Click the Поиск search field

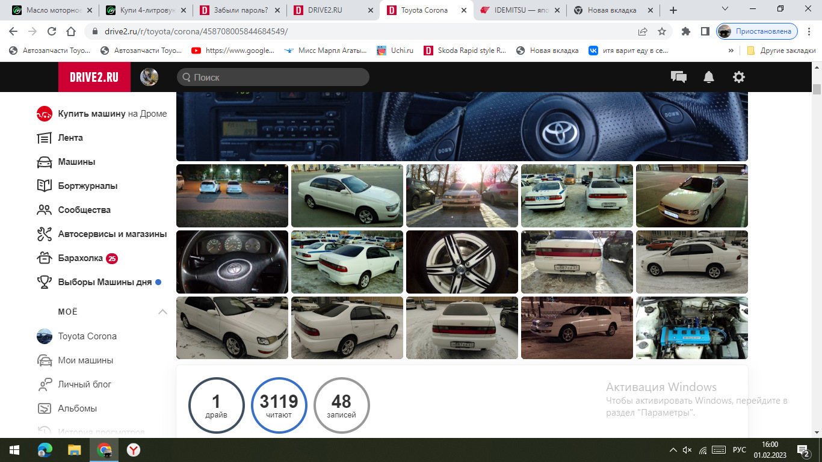pos(273,77)
